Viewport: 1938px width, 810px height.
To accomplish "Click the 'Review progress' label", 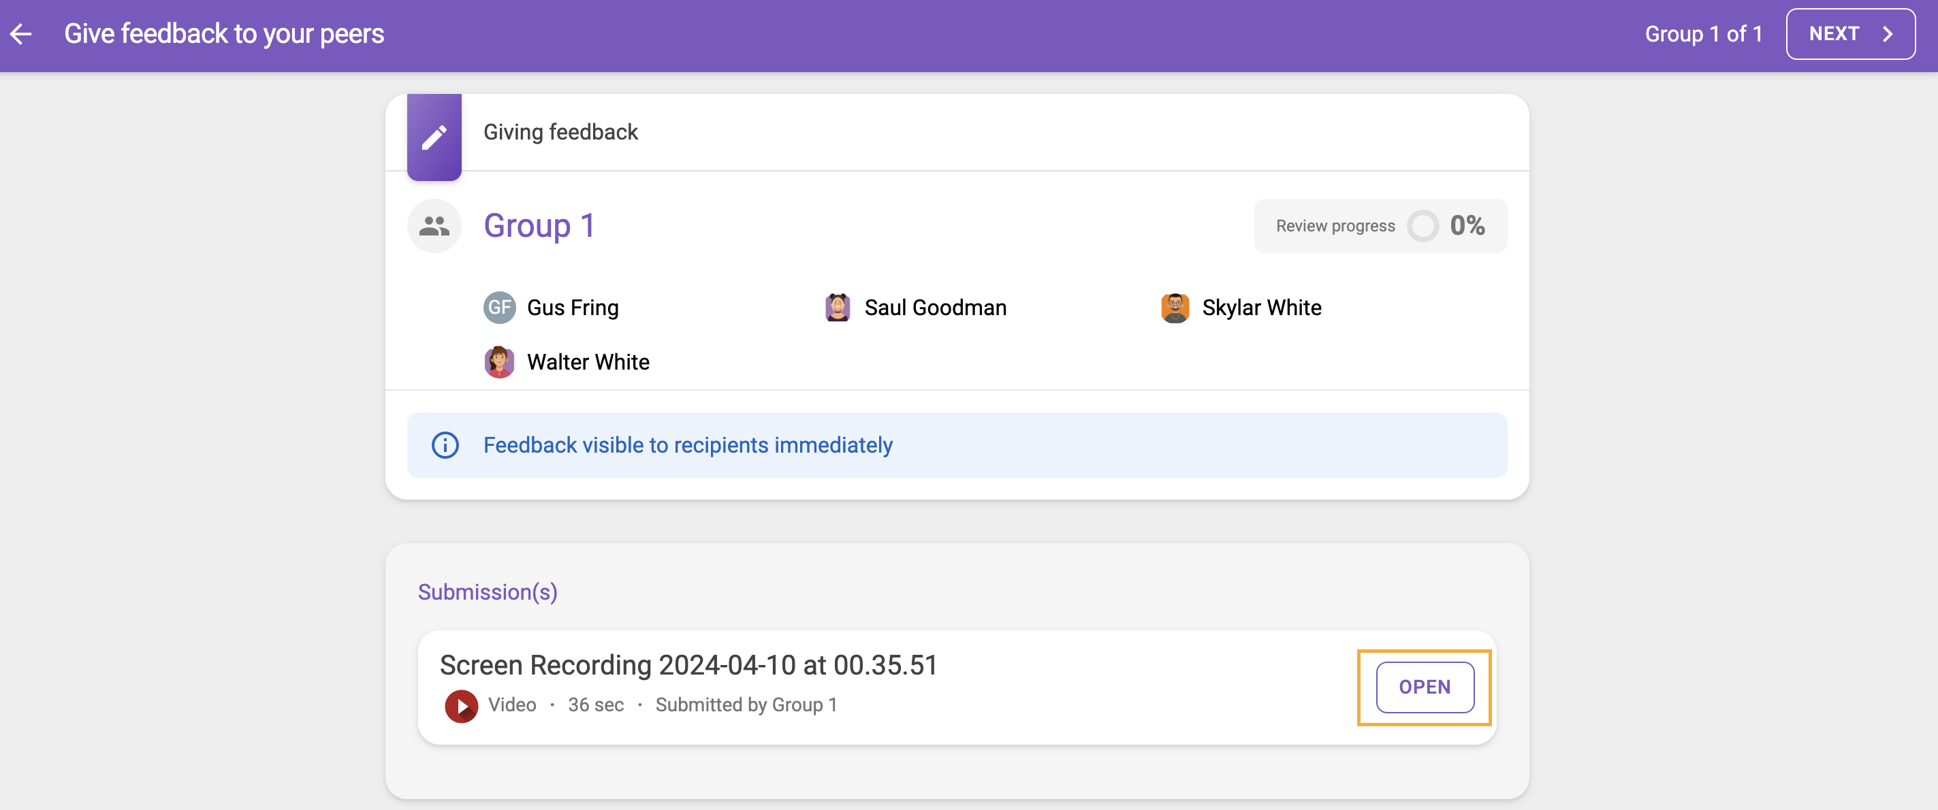I will 1335,225.
